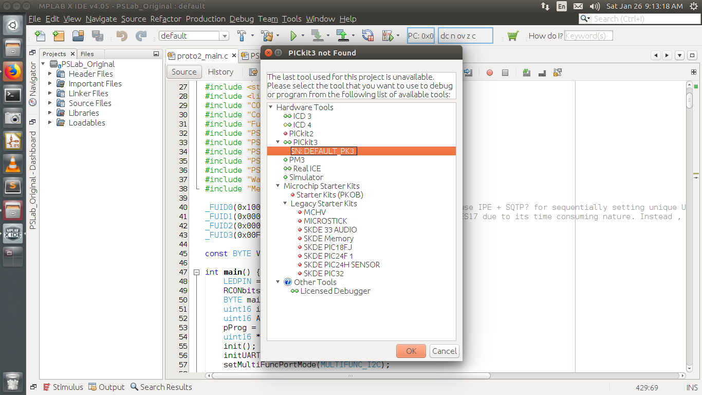The image size is (702, 395).
Task: Open Sublime Text from the dock
Action: [13, 187]
